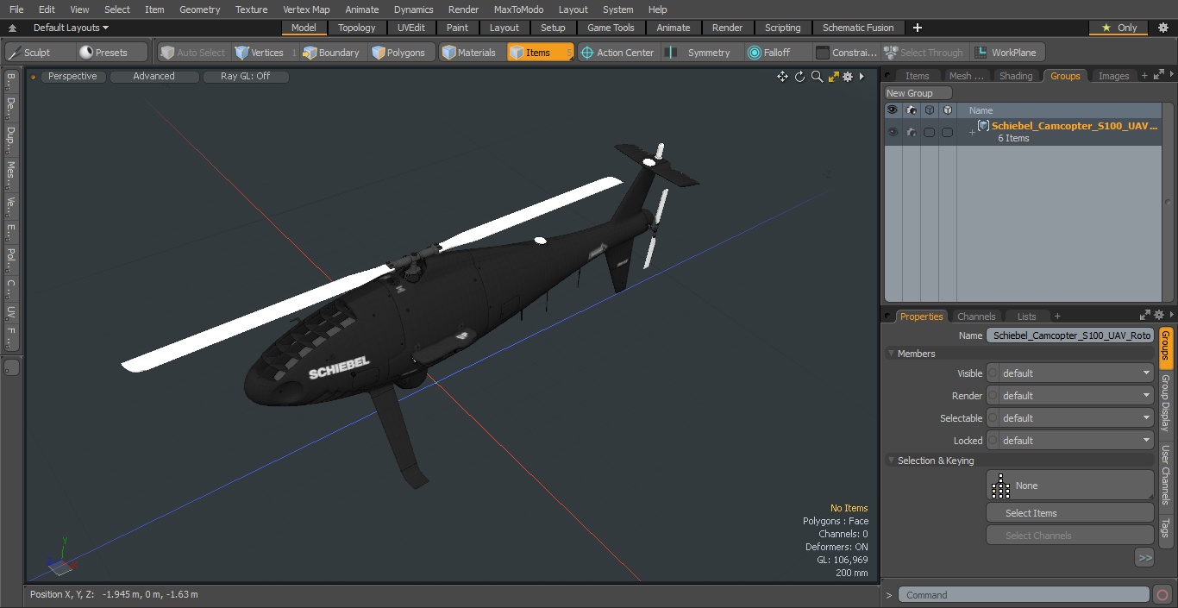Click the Groups list vertical scrollbar
The width and height of the screenshot is (1178, 608).
tap(1169, 202)
